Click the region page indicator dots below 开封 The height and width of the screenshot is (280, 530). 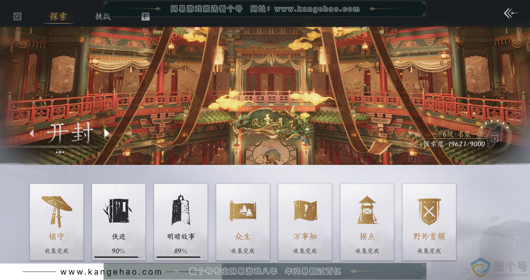(x=60, y=152)
